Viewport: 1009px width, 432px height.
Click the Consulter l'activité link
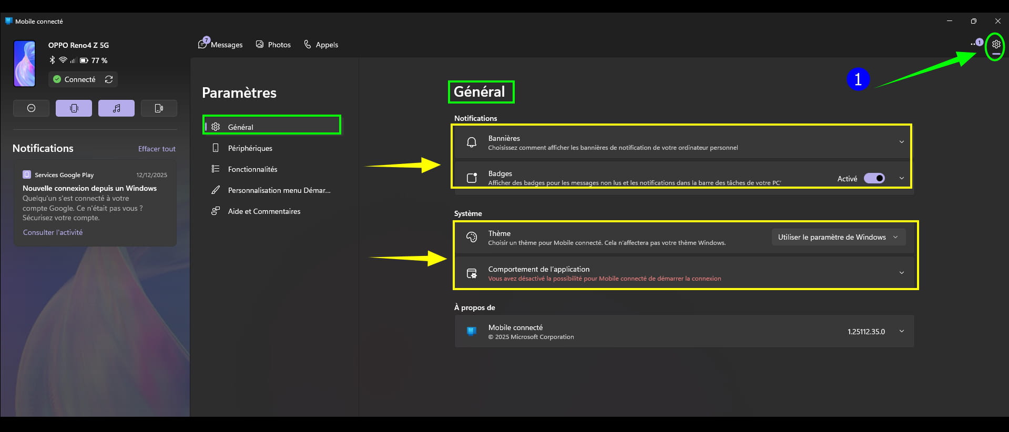(53, 232)
